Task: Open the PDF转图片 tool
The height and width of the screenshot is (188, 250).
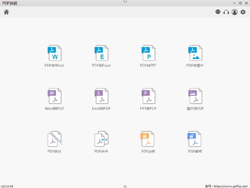Action: 195,53
